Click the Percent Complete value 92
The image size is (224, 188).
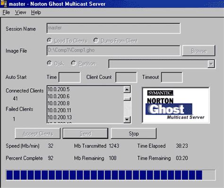(x=51, y=158)
